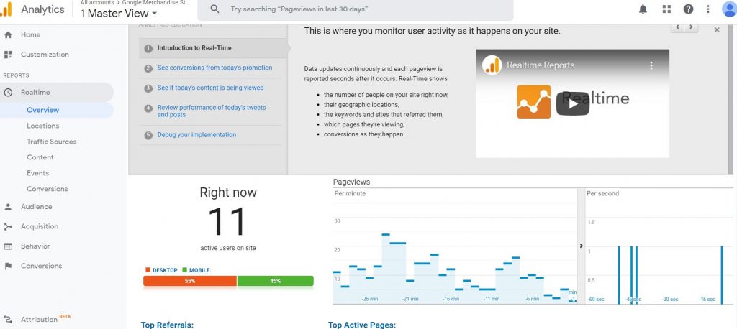Open Debug your implementation link
Image resolution: width=737 pixels, height=329 pixels.
point(197,135)
